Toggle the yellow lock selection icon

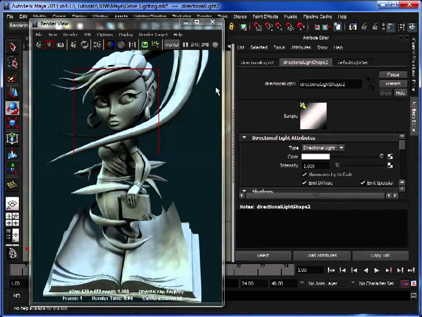[x=232, y=27]
